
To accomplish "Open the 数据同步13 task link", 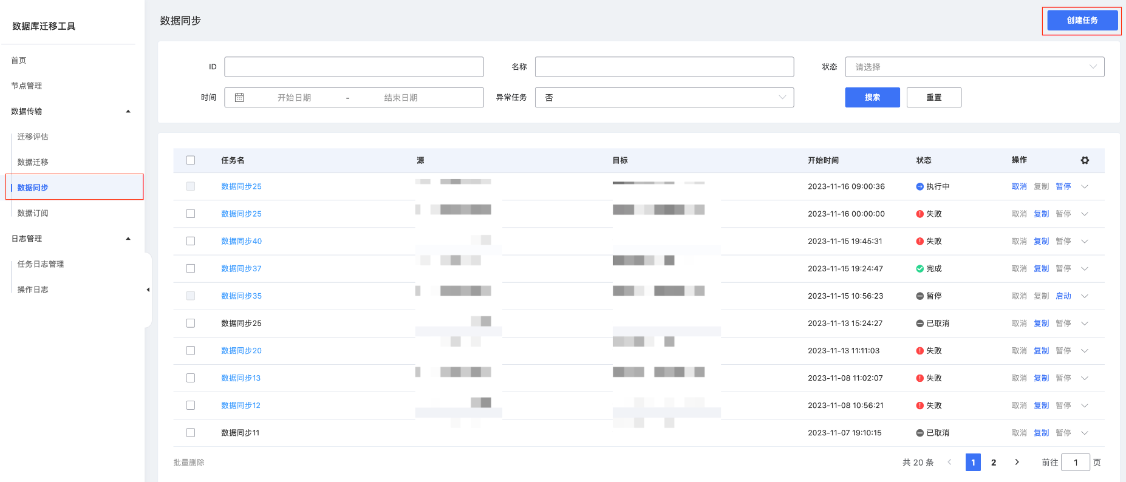I will tap(241, 378).
